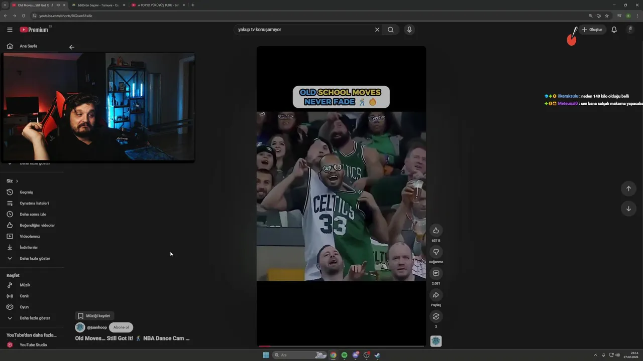Open the sound thumbnail of Short

click(436, 341)
